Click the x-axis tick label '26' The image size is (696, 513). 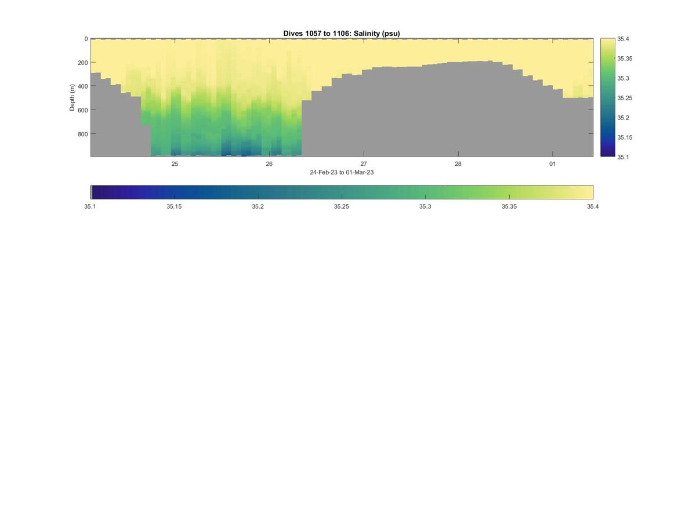[x=269, y=164]
